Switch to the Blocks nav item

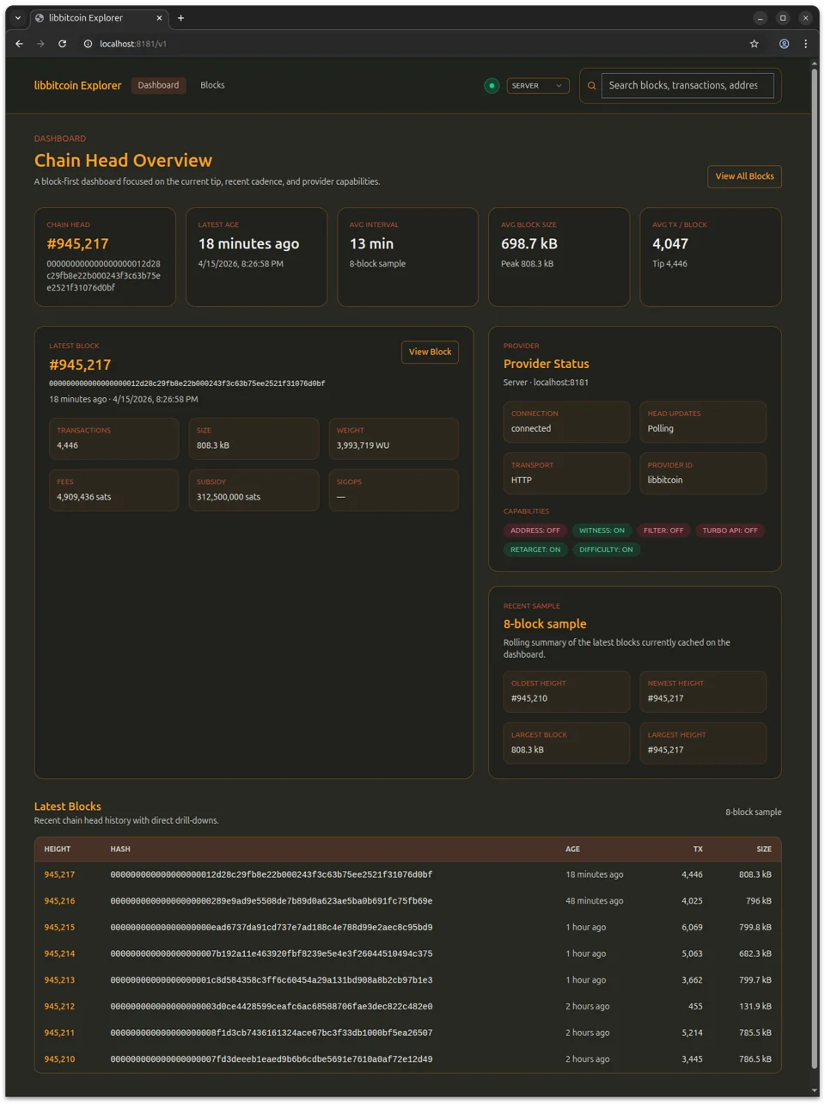212,85
